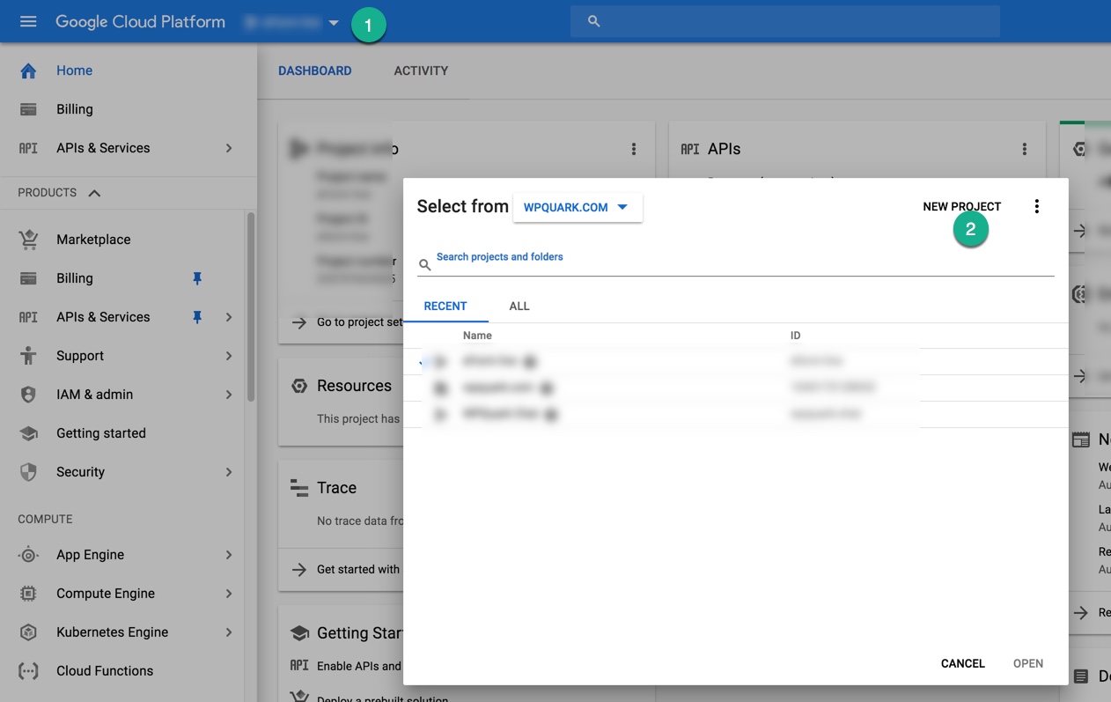Screen dimensions: 1111x702
Task: Click the Resources card icon
Action: click(x=299, y=386)
